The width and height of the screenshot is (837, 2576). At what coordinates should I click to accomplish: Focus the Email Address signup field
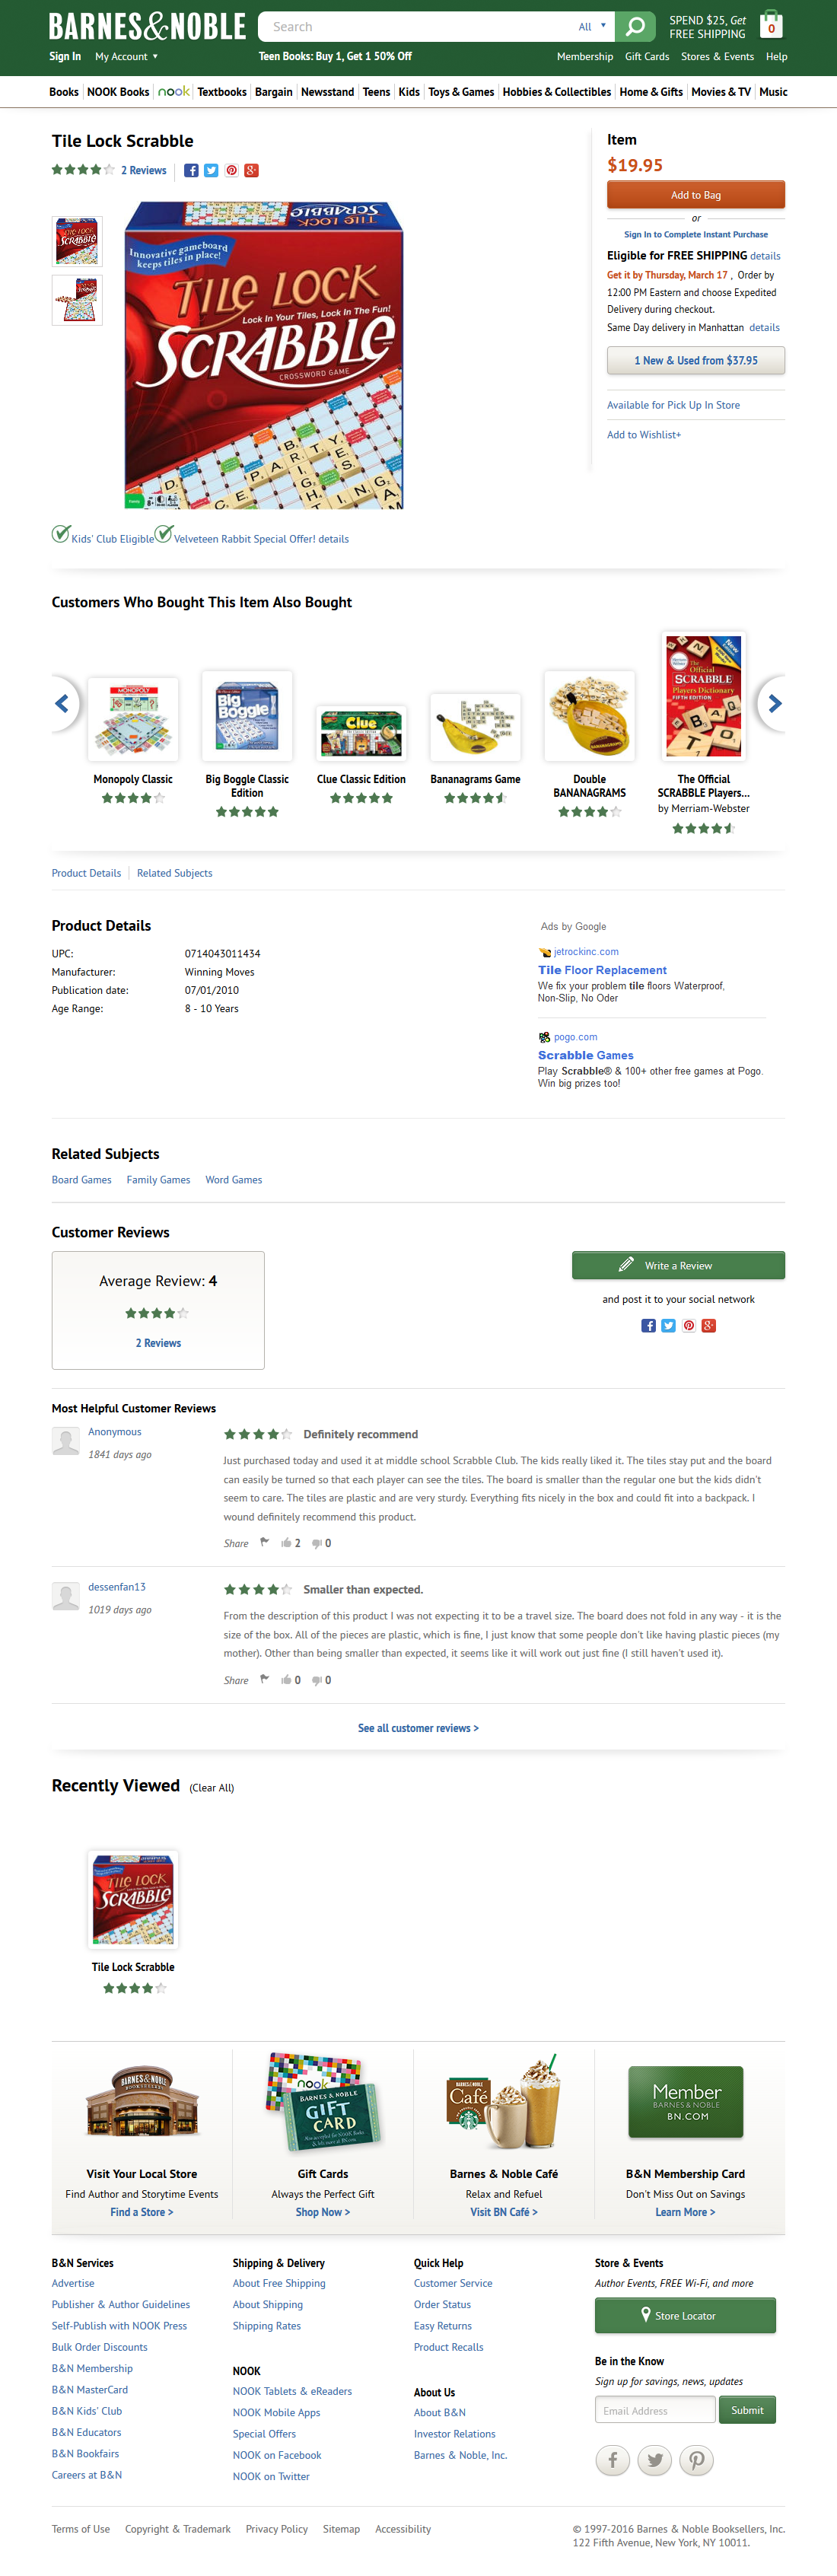point(654,2410)
